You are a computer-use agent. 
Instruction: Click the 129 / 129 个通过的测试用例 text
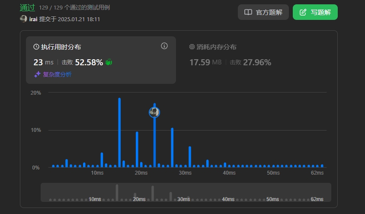pos(74,8)
